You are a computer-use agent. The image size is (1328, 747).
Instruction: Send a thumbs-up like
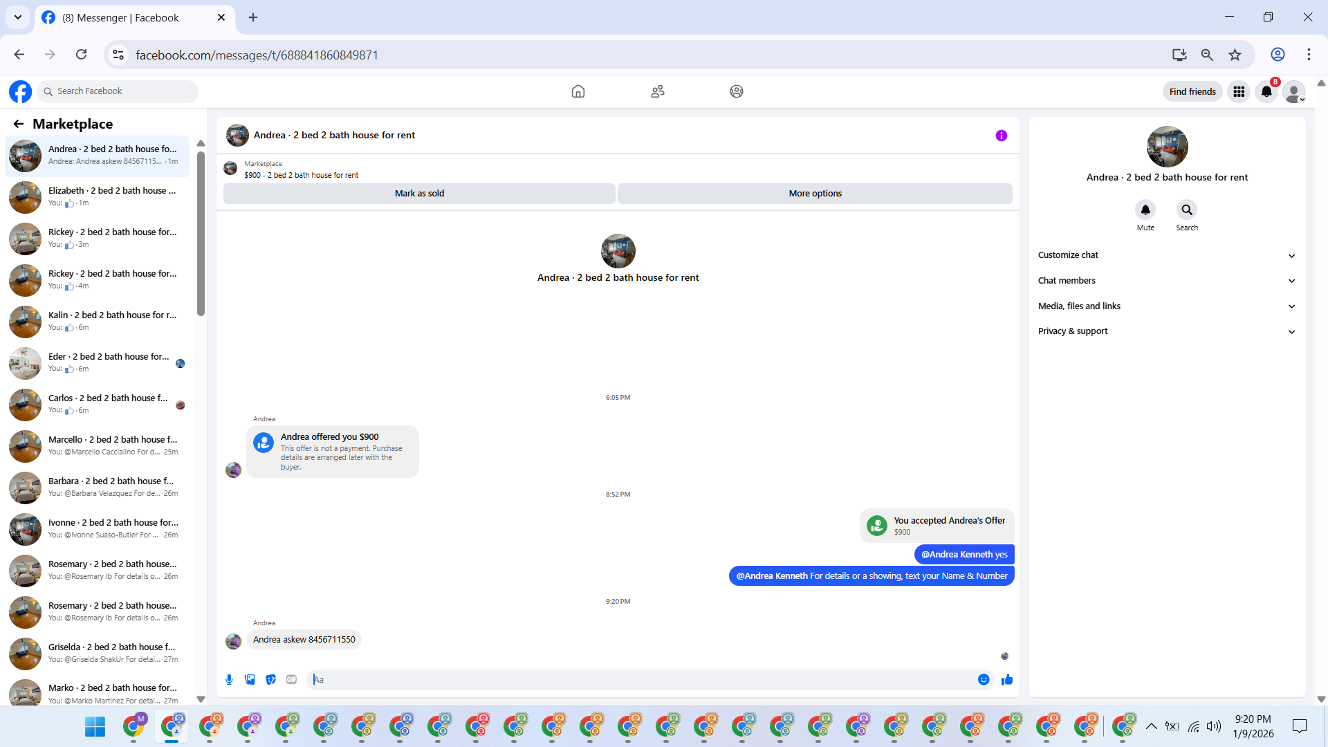tap(1006, 679)
